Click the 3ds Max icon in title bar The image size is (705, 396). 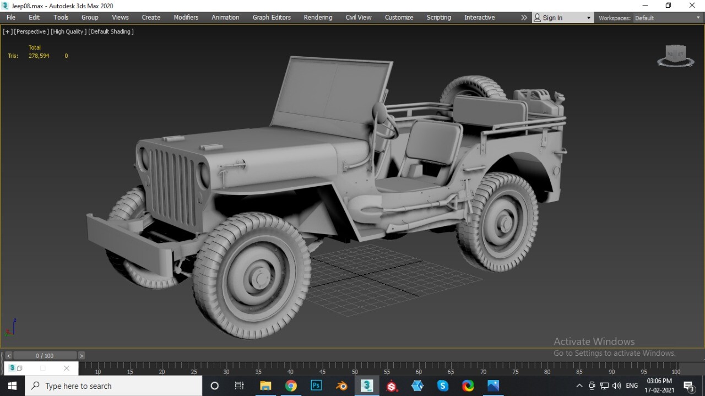click(x=6, y=6)
